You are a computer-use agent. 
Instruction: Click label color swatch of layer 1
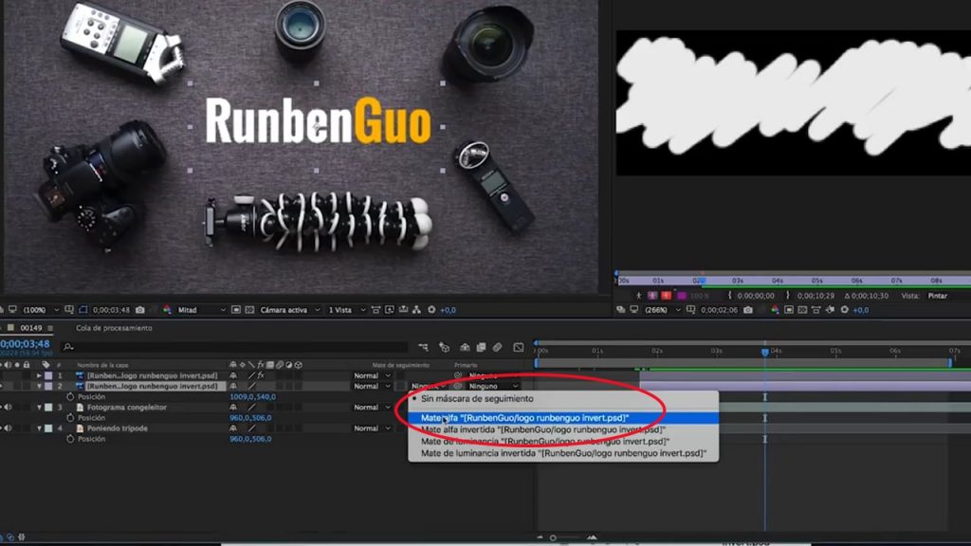click(x=48, y=375)
